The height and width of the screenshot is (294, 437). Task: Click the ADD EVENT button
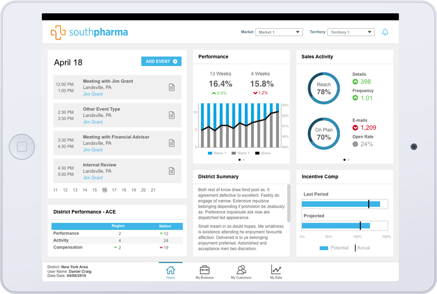[161, 62]
